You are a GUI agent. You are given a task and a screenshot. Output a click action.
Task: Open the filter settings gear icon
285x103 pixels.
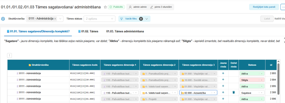[x=3, y=19]
